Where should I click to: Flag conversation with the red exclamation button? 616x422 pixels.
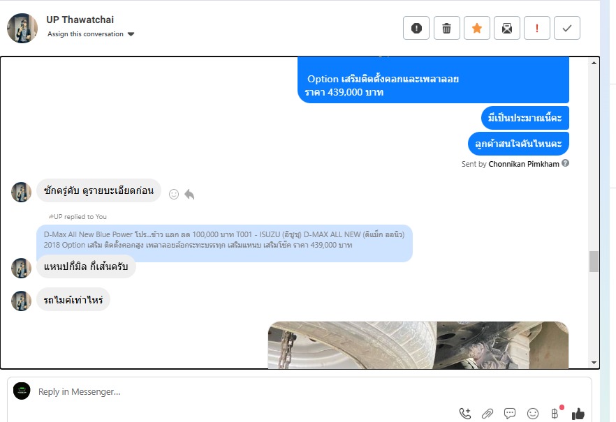(537, 28)
